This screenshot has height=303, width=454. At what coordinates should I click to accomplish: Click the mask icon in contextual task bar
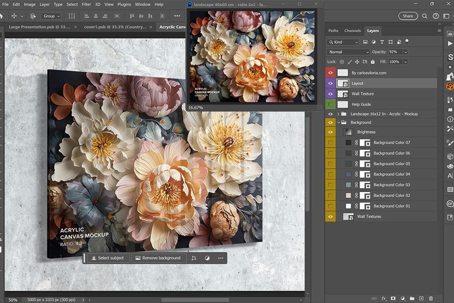tap(207, 258)
